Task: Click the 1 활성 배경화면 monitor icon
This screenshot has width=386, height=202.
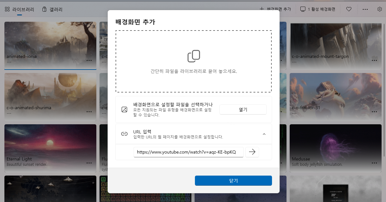Action: [303, 9]
